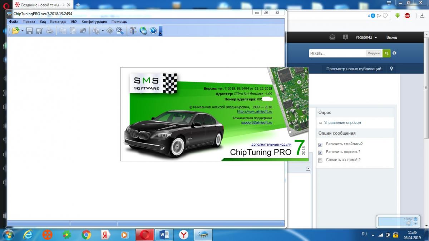
Task: Open the Команды menu
Action: coord(58,21)
